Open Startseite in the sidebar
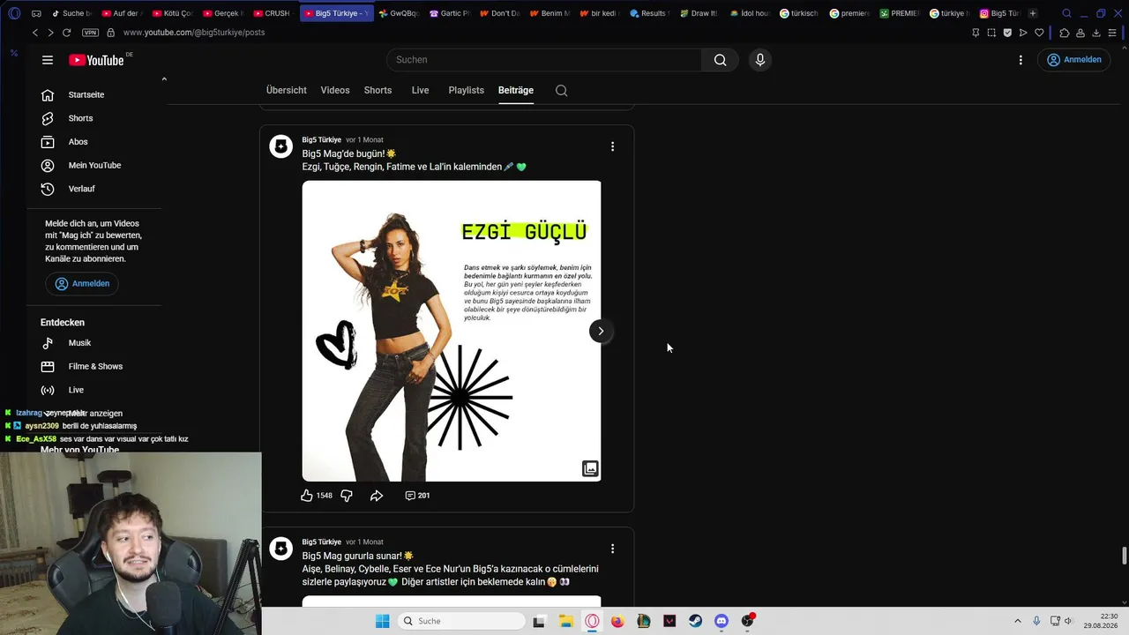The image size is (1129, 635). tap(86, 94)
